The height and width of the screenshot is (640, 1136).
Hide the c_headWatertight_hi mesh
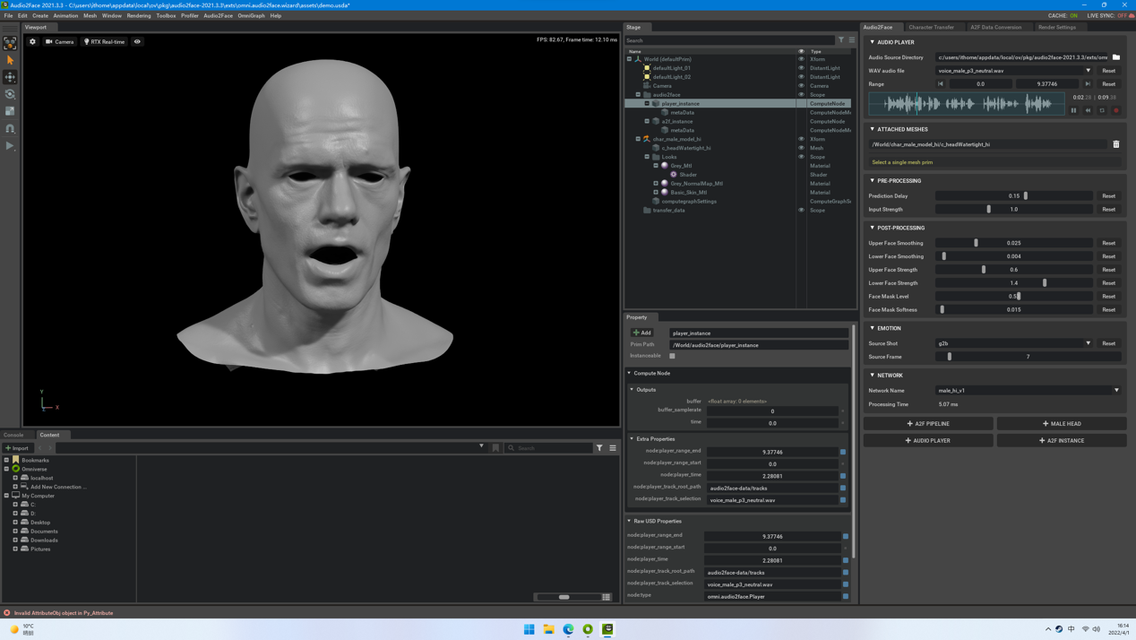(801, 148)
